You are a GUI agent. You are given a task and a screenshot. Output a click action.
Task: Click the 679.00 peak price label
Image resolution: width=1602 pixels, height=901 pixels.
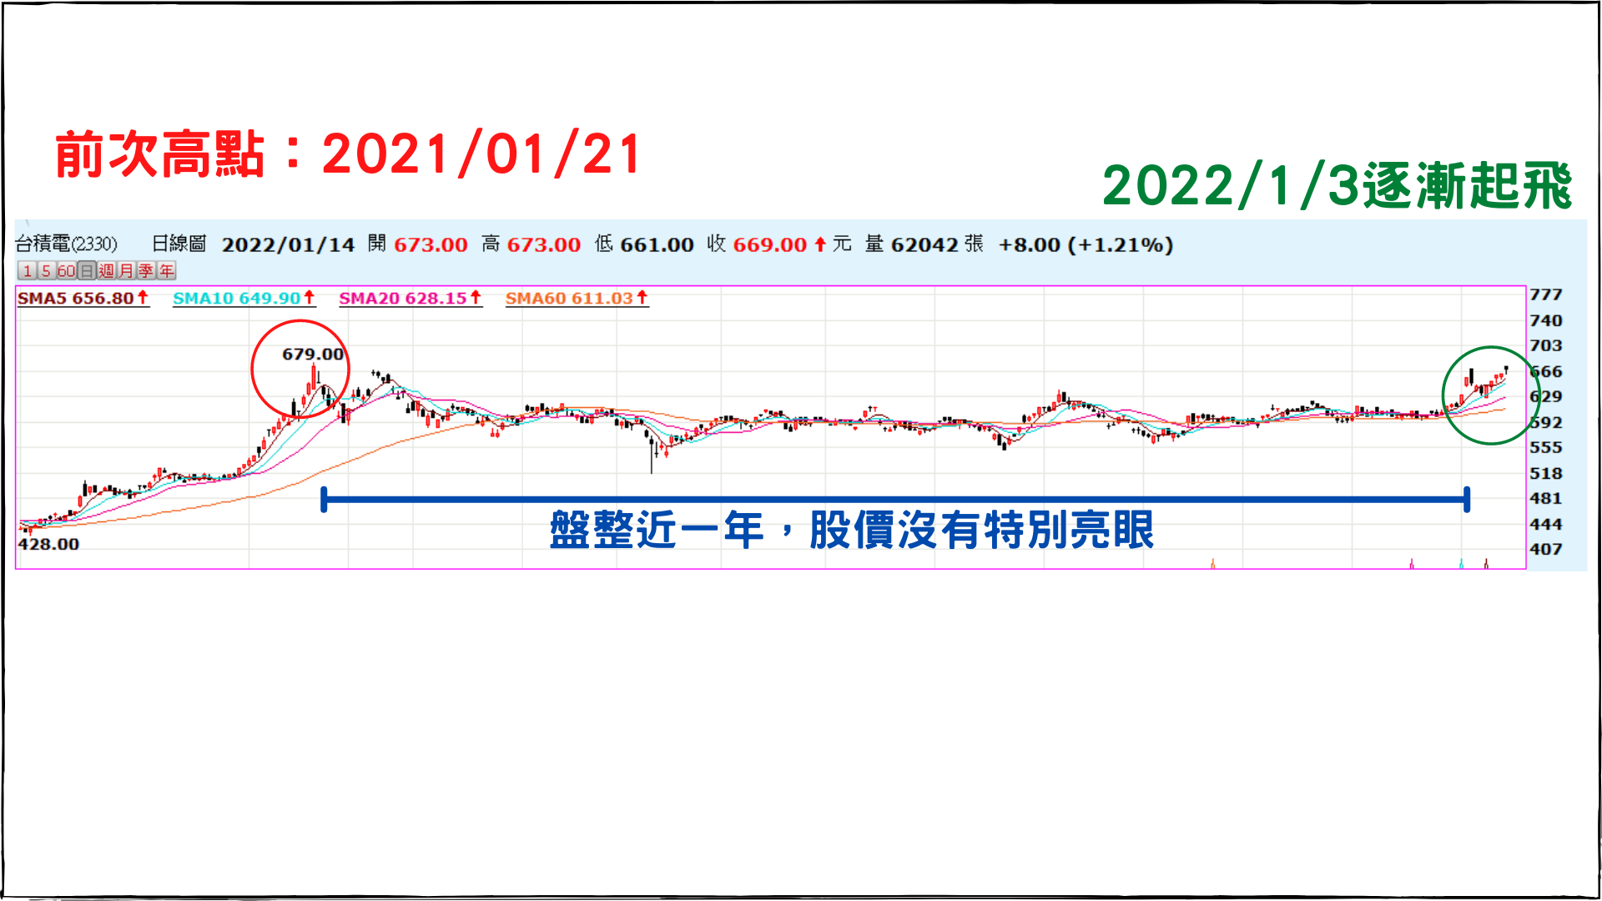pyautogui.click(x=313, y=354)
